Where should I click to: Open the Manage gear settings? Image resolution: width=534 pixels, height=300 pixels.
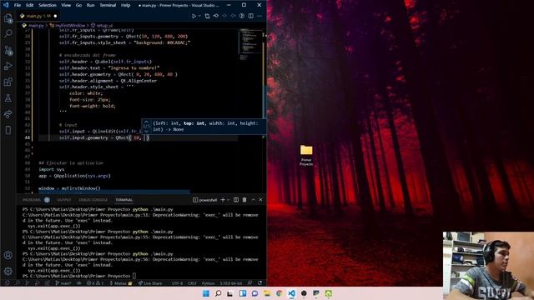[x=8, y=271]
